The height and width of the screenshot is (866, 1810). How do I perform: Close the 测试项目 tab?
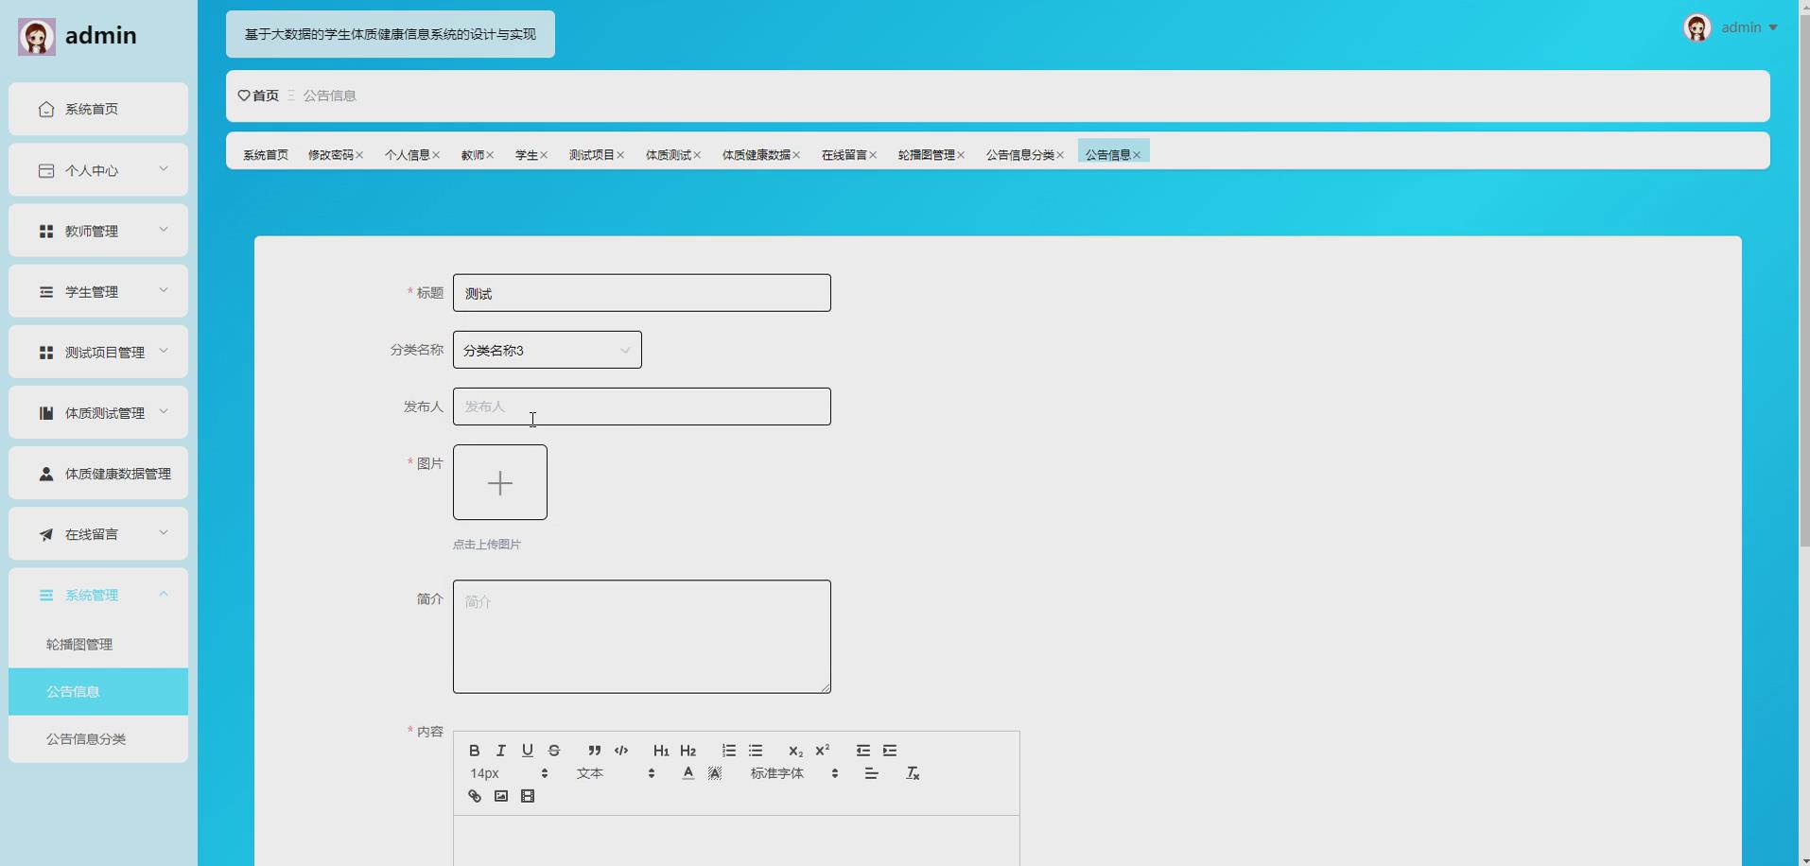click(x=620, y=155)
